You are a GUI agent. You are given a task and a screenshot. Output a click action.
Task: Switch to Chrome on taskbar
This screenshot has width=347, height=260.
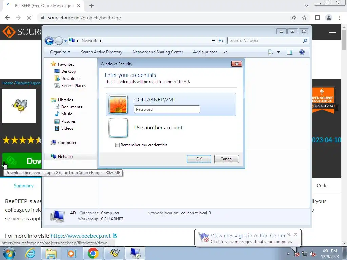click(93, 253)
